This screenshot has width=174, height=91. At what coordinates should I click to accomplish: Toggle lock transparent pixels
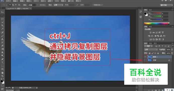point(150,53)
